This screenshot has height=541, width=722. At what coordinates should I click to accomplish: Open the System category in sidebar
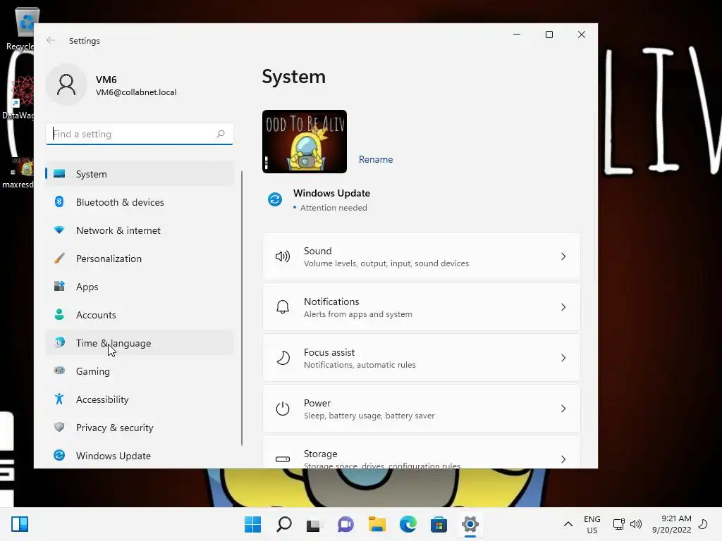pyautogui.click(x=140, y=174)
